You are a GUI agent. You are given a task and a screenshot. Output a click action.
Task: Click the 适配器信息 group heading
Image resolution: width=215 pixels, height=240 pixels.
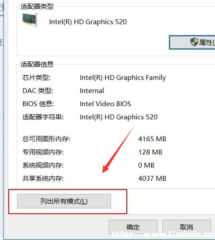coord(37,64)
